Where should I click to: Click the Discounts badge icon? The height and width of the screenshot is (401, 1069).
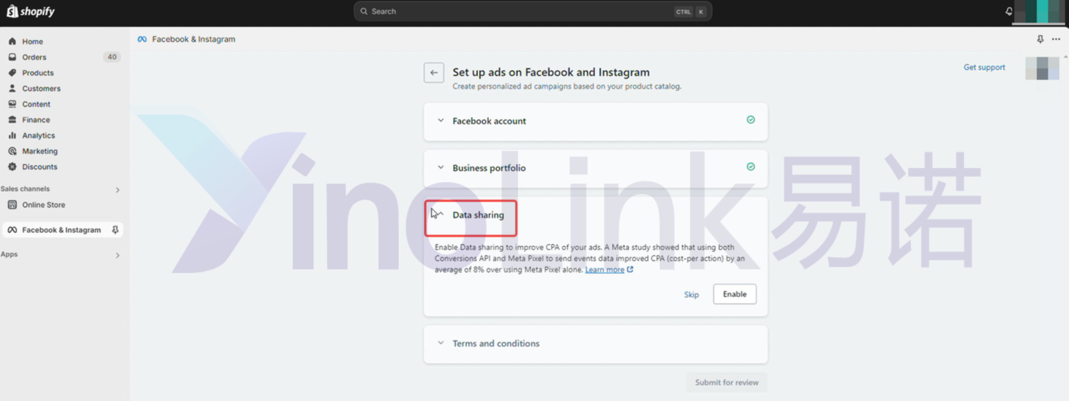pyautogui.click(x=12, y=166)
